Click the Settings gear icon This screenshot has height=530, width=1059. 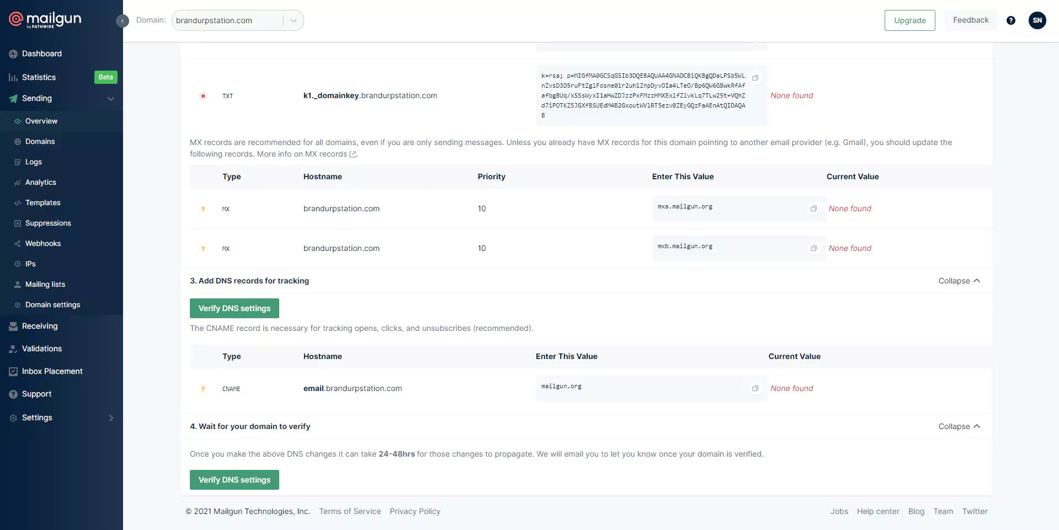pos(13,417)
